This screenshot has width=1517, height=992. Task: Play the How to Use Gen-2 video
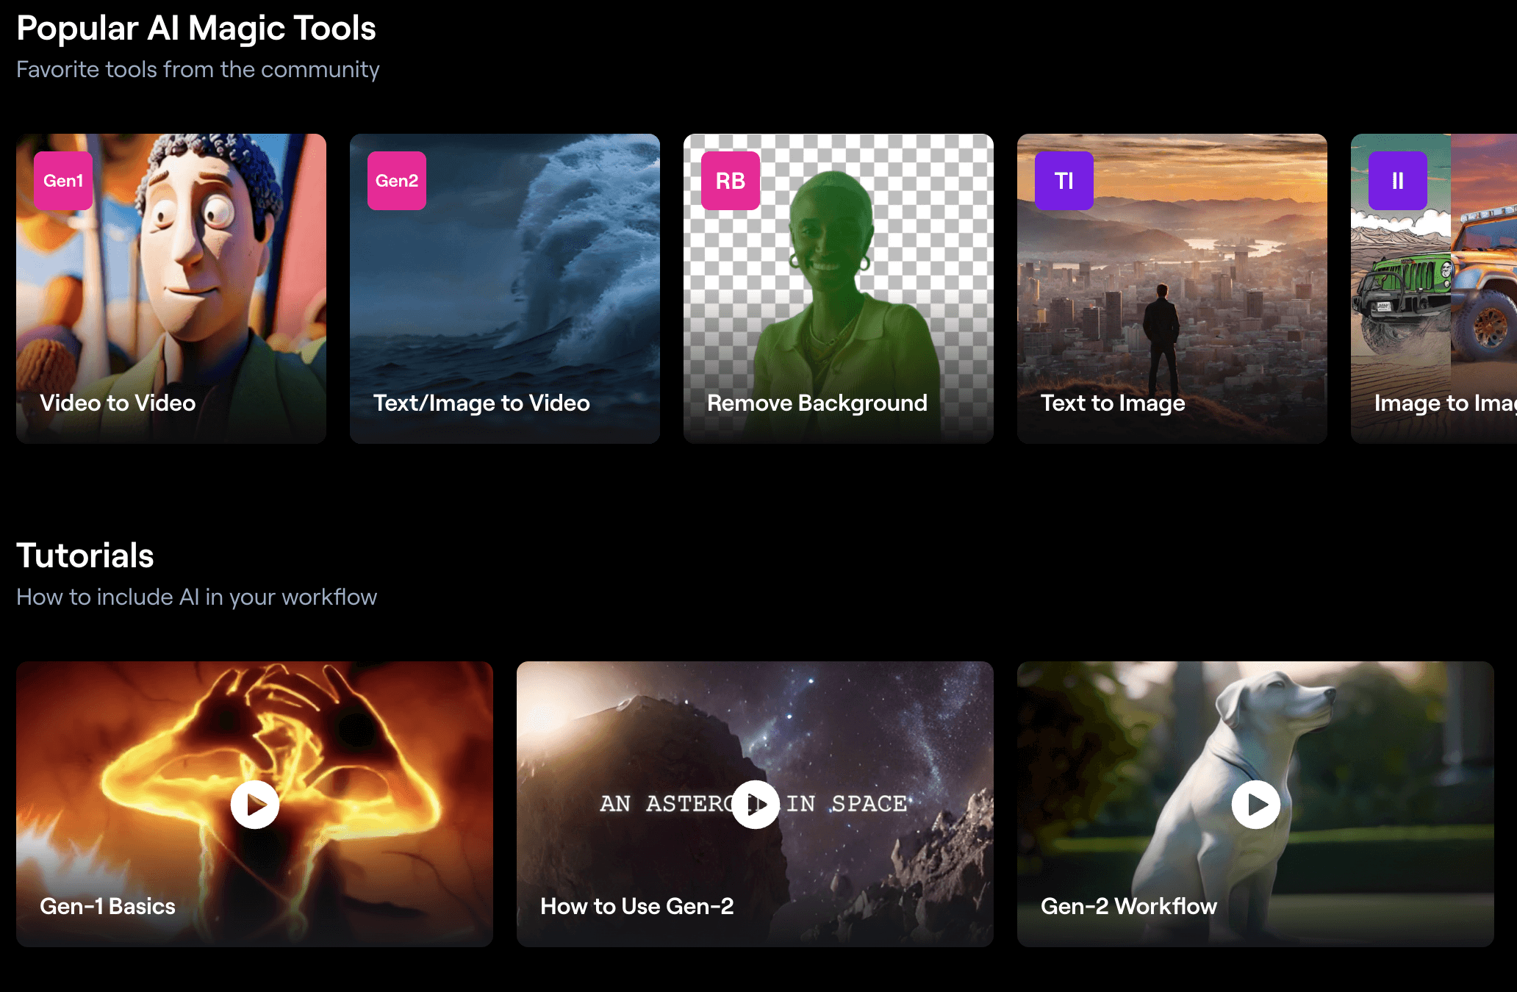pyautogui.click(x=756, y=805)
